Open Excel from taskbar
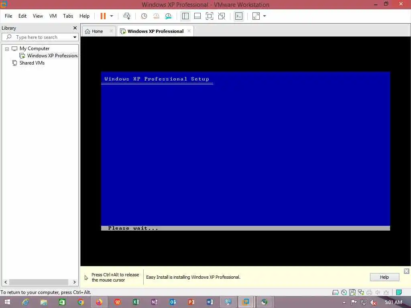 [x=136, y=302]
